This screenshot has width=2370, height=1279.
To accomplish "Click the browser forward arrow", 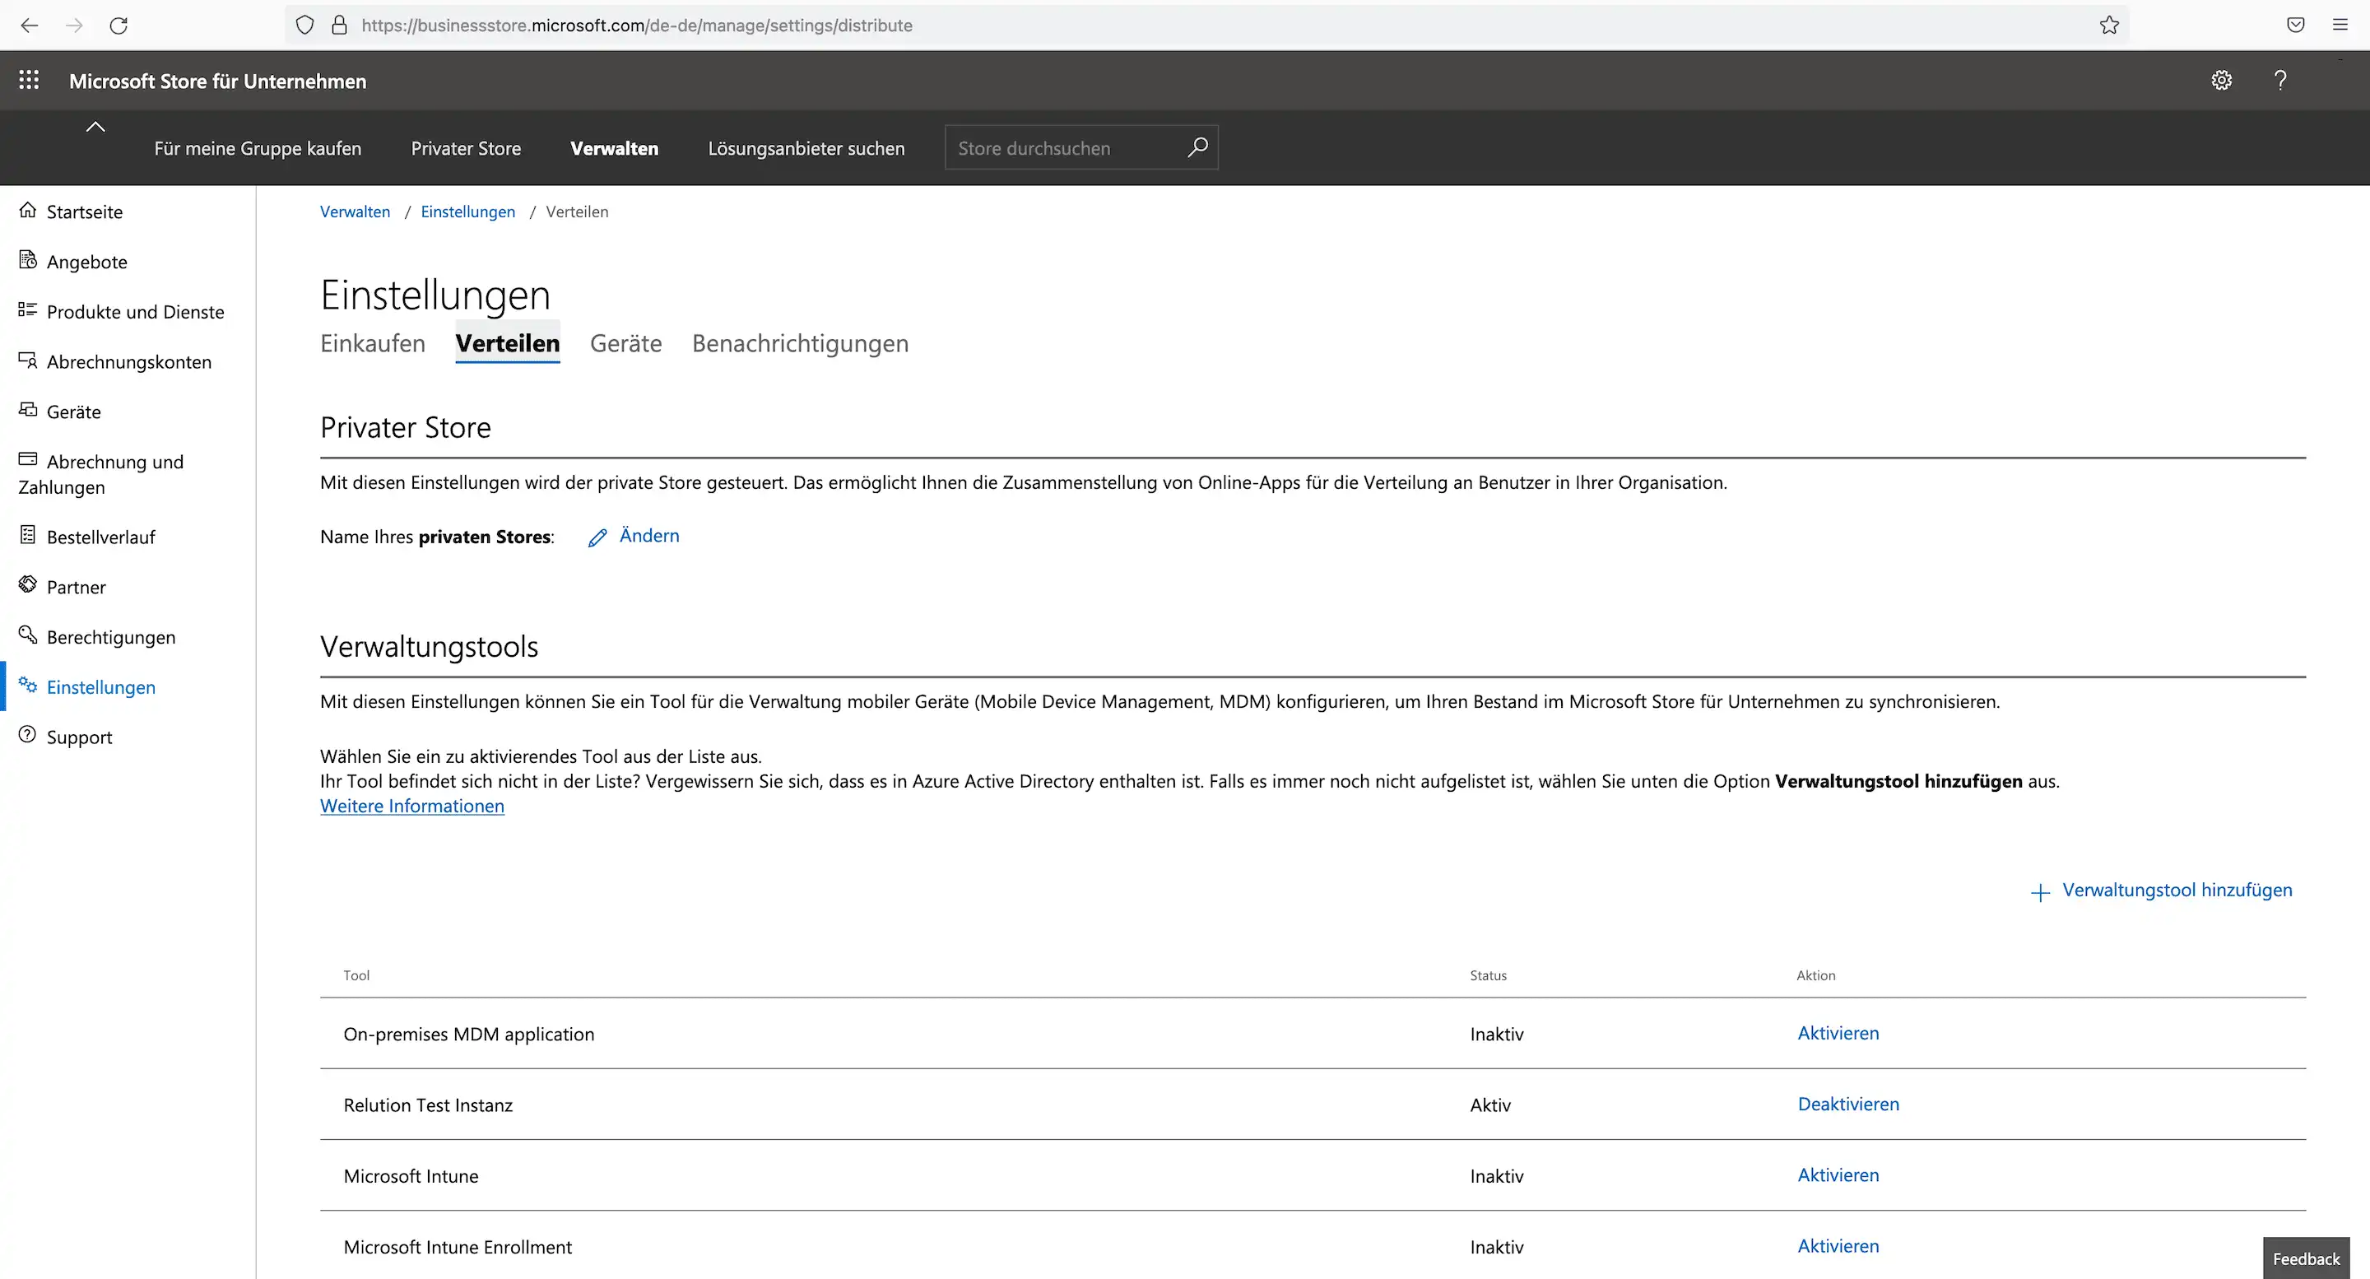I will click(75, 25).
